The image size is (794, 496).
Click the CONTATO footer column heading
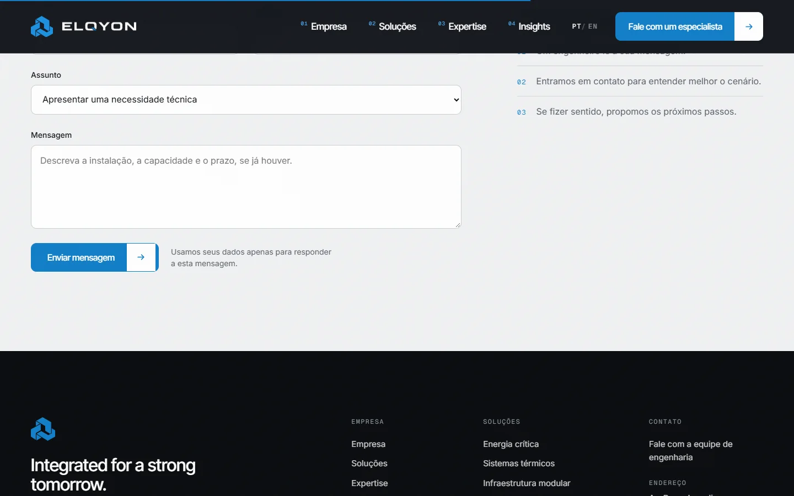click(666, 422)
